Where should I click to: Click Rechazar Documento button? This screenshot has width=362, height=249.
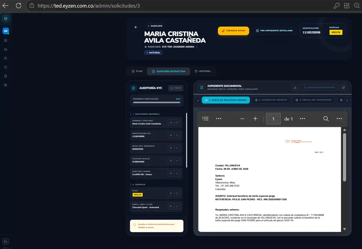coord(319,87)
